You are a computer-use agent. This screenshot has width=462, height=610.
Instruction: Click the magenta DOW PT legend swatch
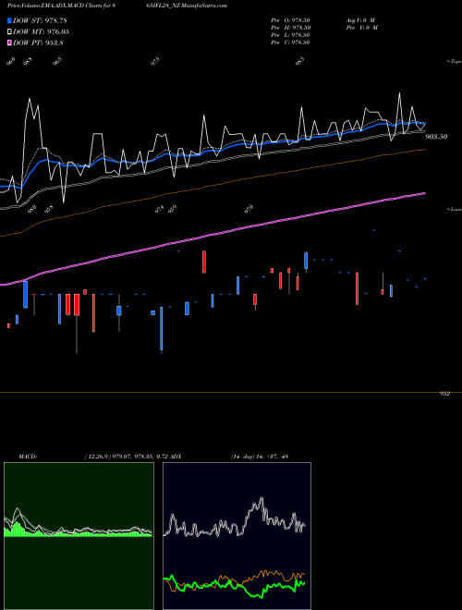[x=10, y=43]
